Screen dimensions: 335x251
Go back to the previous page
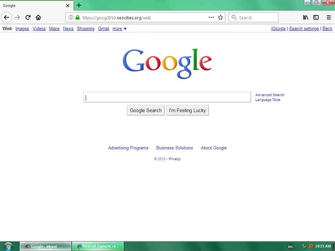7,17
